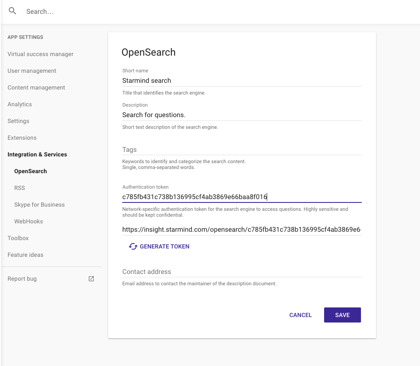
Task: Click the 'Keywords to identify and categorize' hint text
Action: pyautogui.click(x=184, y=164)
